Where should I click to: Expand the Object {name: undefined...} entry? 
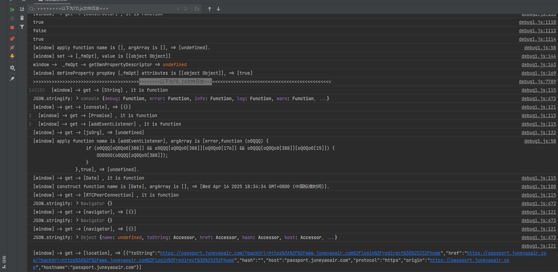(x=77, y=237)
